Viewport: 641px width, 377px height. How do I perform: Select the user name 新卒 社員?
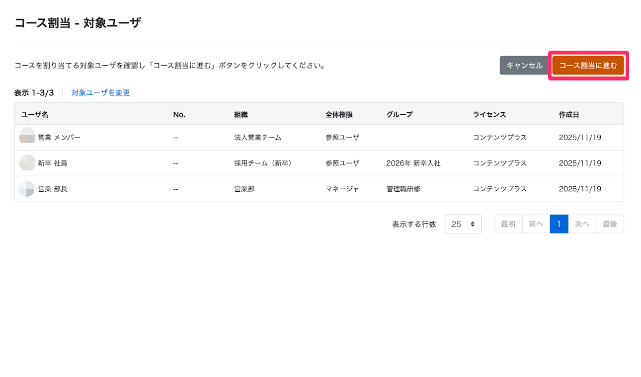[53, 163]
